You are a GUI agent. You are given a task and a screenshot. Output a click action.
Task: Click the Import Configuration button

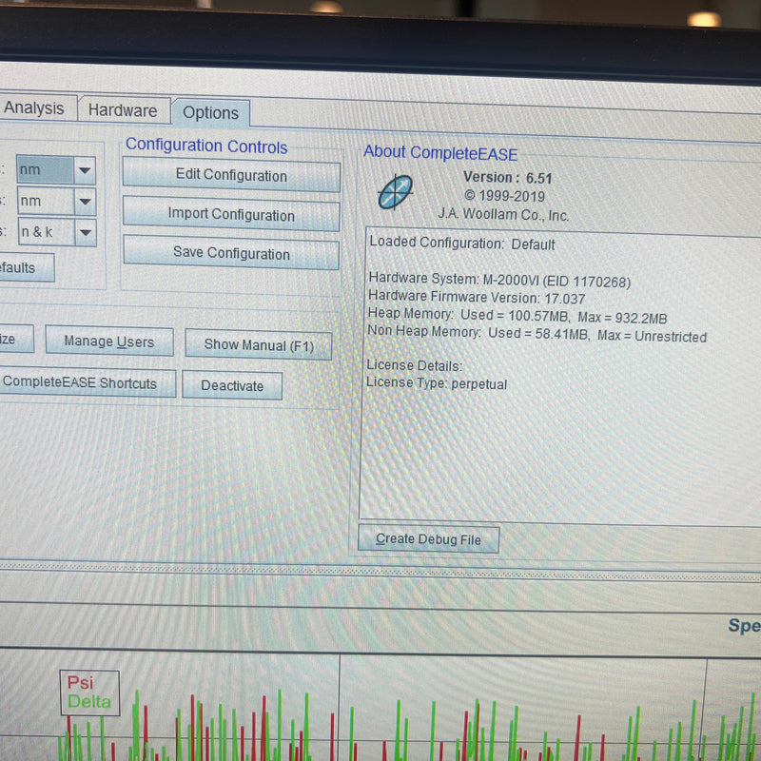click(231, 214)
